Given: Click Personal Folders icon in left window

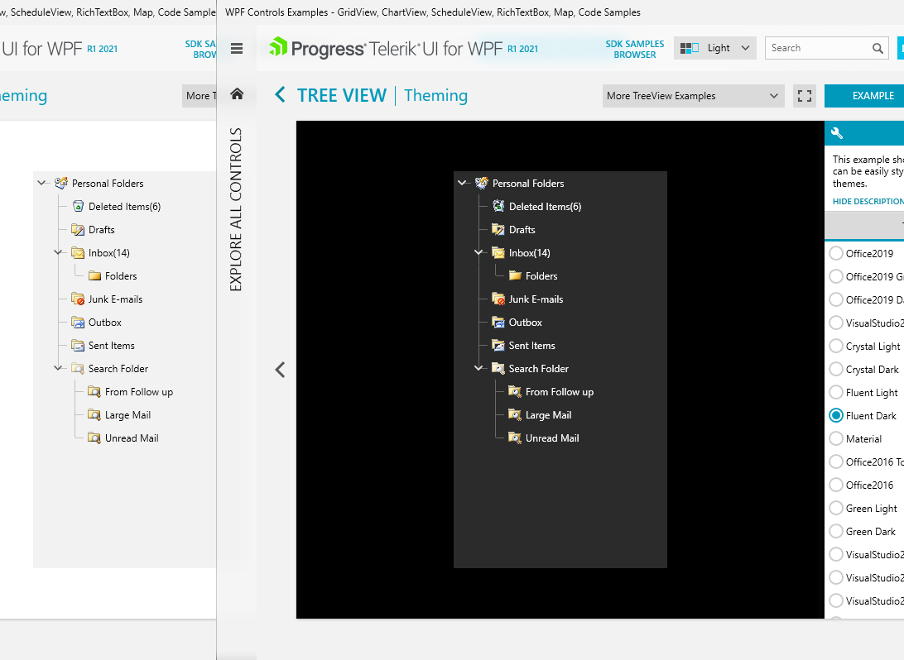Looking at the screenshot, I should pyautogui.click(x=61, y=183).
